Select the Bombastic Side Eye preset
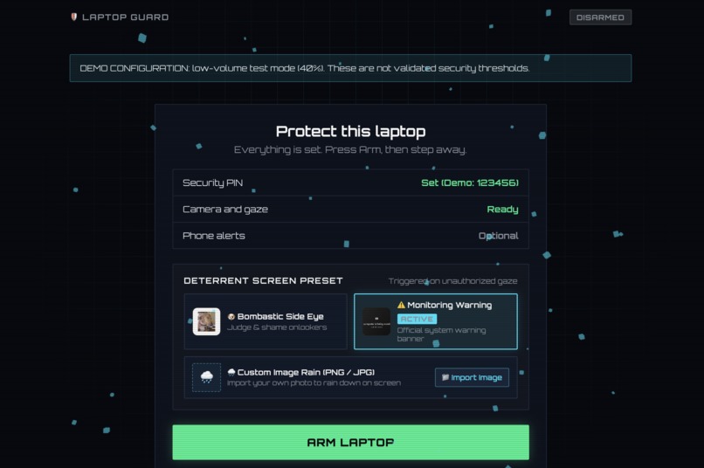Viewport: 704px width, 468px height. (266, 321)
